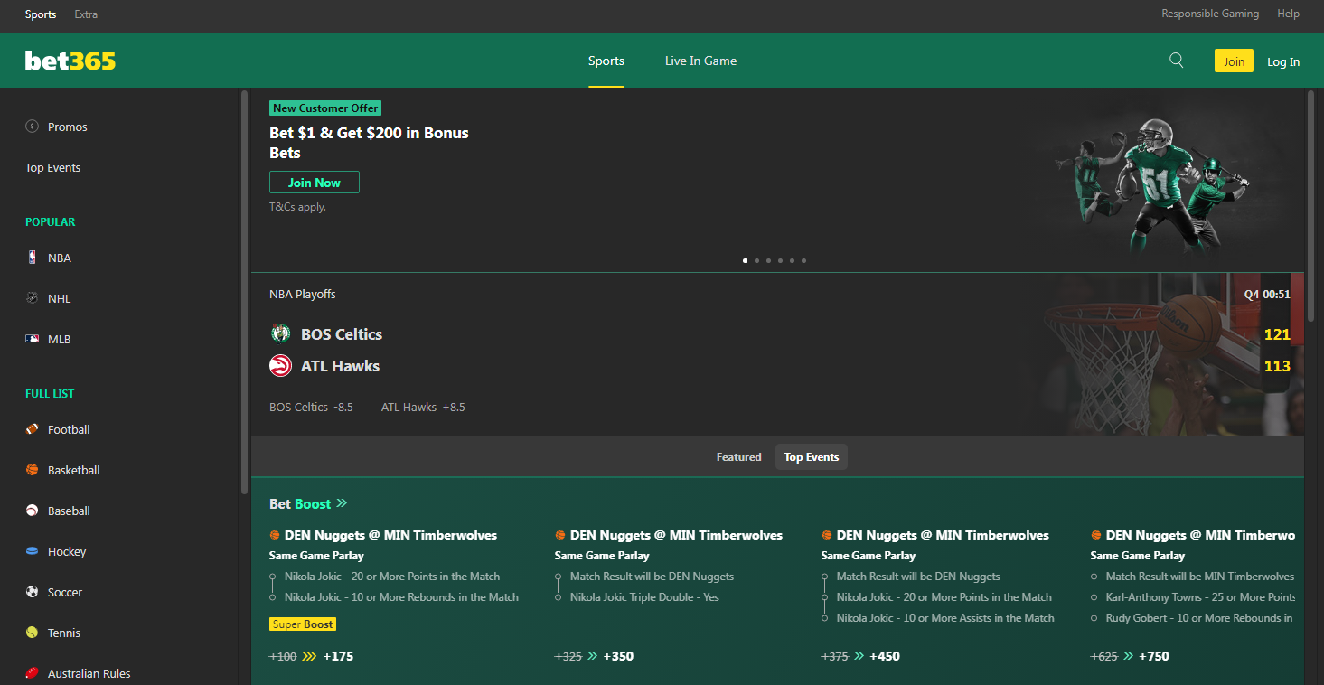Click 'Nikola Jokic Triple Double - Yes' selection
The image size is (1324, 685).
(x=644, y=597)
